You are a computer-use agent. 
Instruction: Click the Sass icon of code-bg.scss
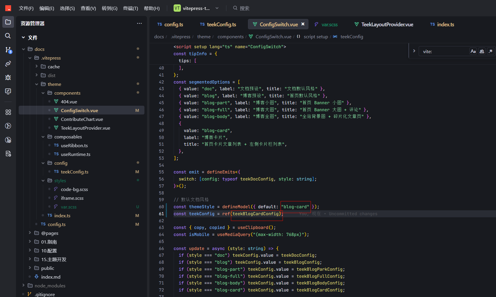point(56,189)
